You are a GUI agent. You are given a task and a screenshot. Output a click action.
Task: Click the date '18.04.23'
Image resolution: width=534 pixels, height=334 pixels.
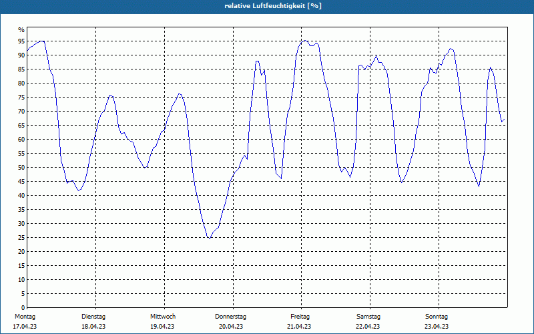click(x=93, y=327)
